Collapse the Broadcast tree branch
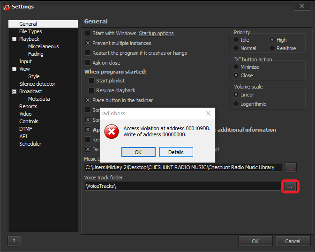This screenshot has width=315, height=252. [x=15, y=91]
